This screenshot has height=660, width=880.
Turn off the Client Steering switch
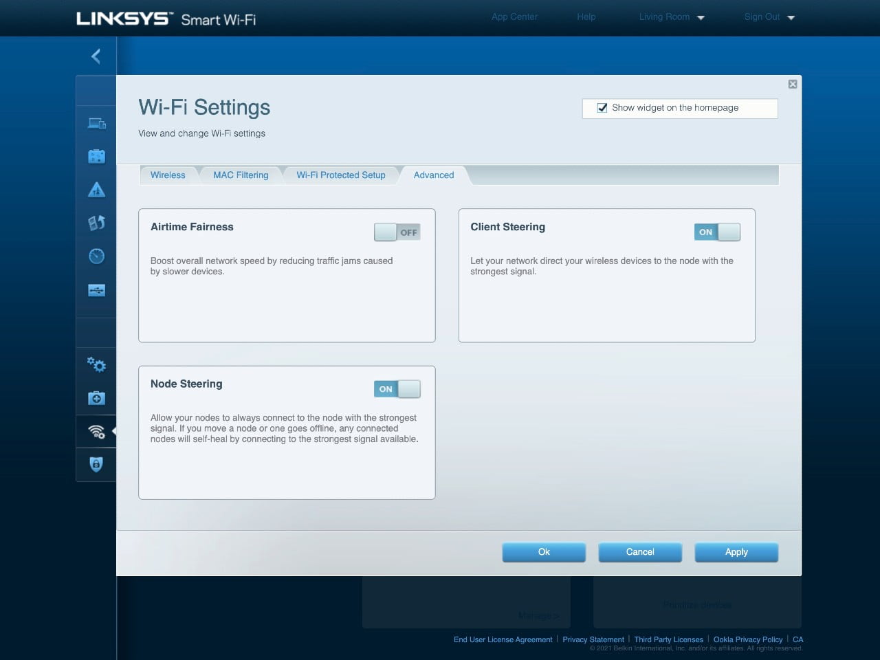click(x=717, y=232)
